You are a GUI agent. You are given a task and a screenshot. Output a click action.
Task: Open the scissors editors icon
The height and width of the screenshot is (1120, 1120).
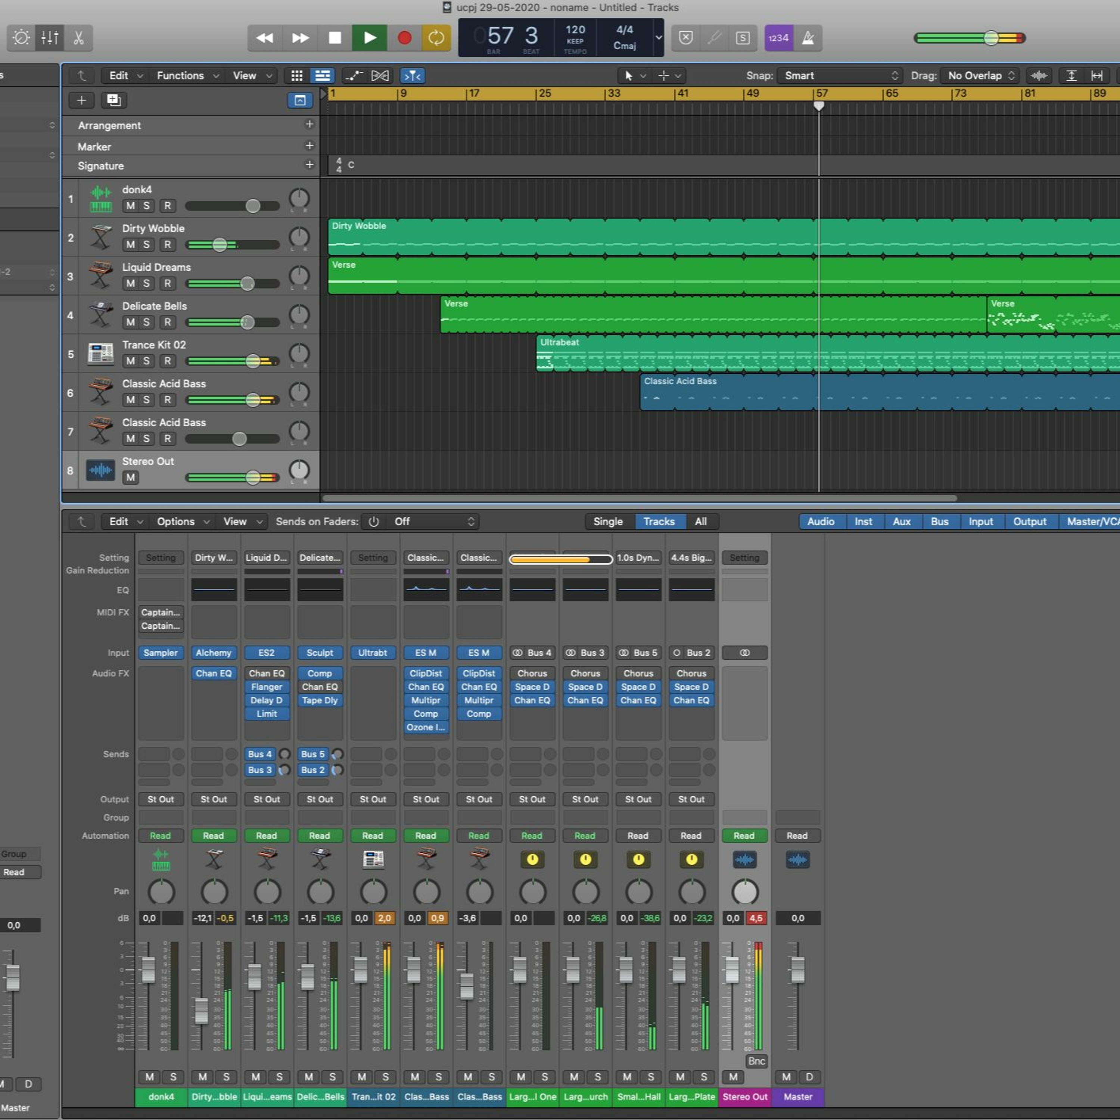[79, 38]
